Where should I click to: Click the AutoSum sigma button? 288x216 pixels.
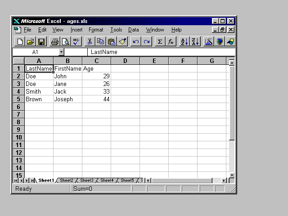point(160,42)
